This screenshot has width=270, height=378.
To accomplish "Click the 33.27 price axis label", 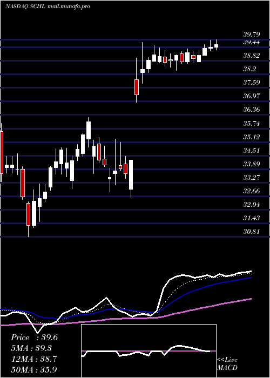I will pos(251,178).
